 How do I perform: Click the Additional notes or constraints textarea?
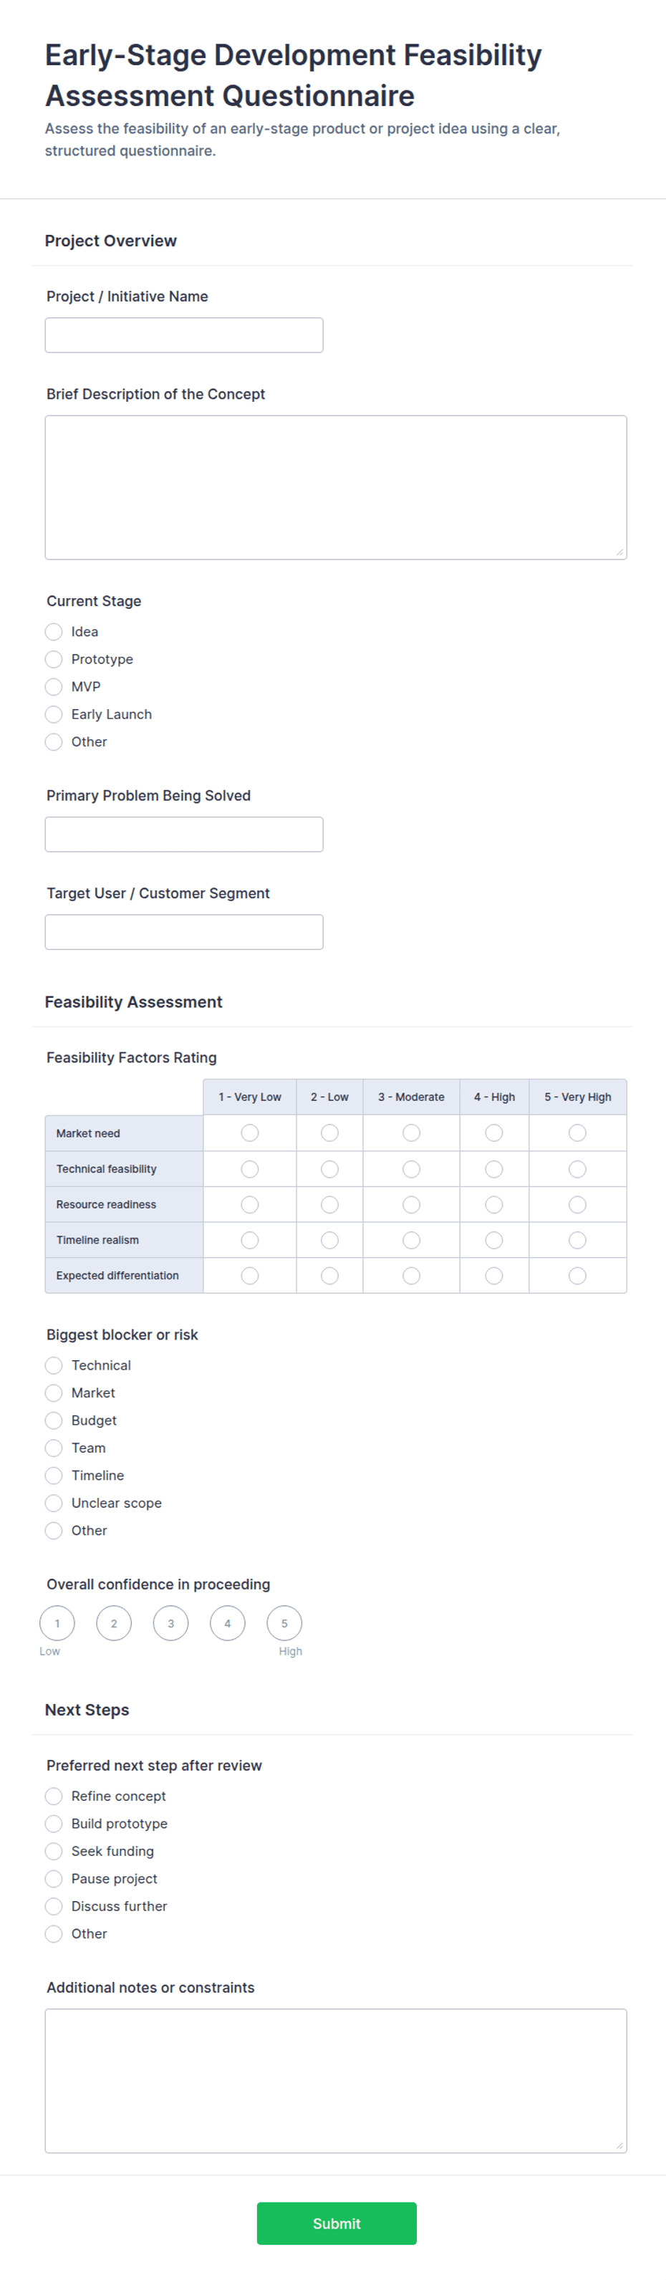coord(336,2081)
